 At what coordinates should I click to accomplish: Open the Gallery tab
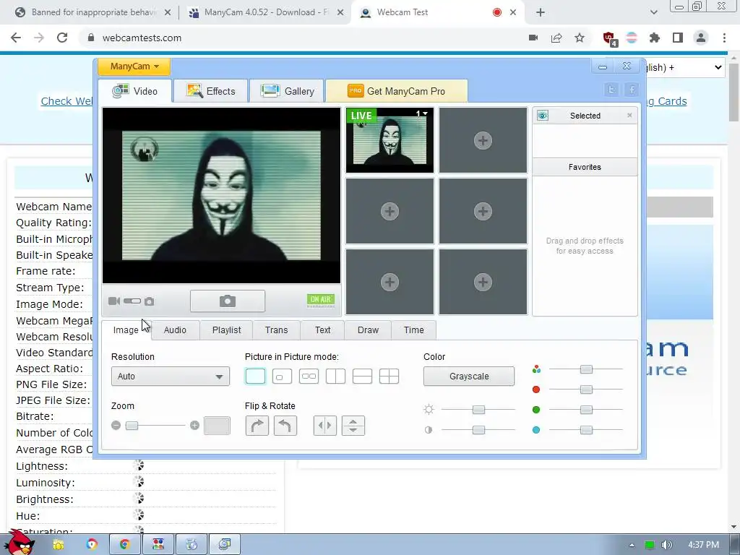tap(287, 91)
